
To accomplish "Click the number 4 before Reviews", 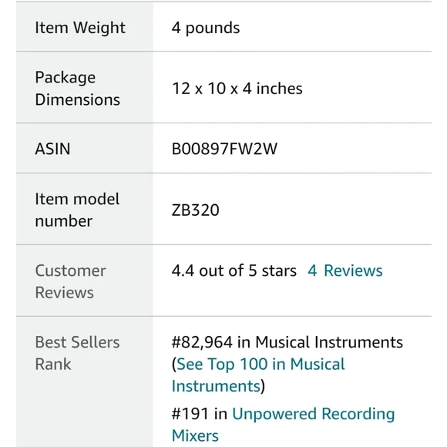I will pyautogui.click(x=312, y=271).
